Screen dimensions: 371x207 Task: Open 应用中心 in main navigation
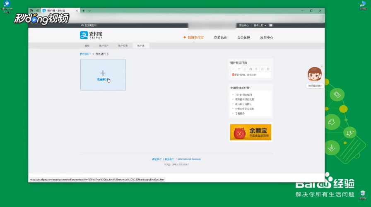266,37
